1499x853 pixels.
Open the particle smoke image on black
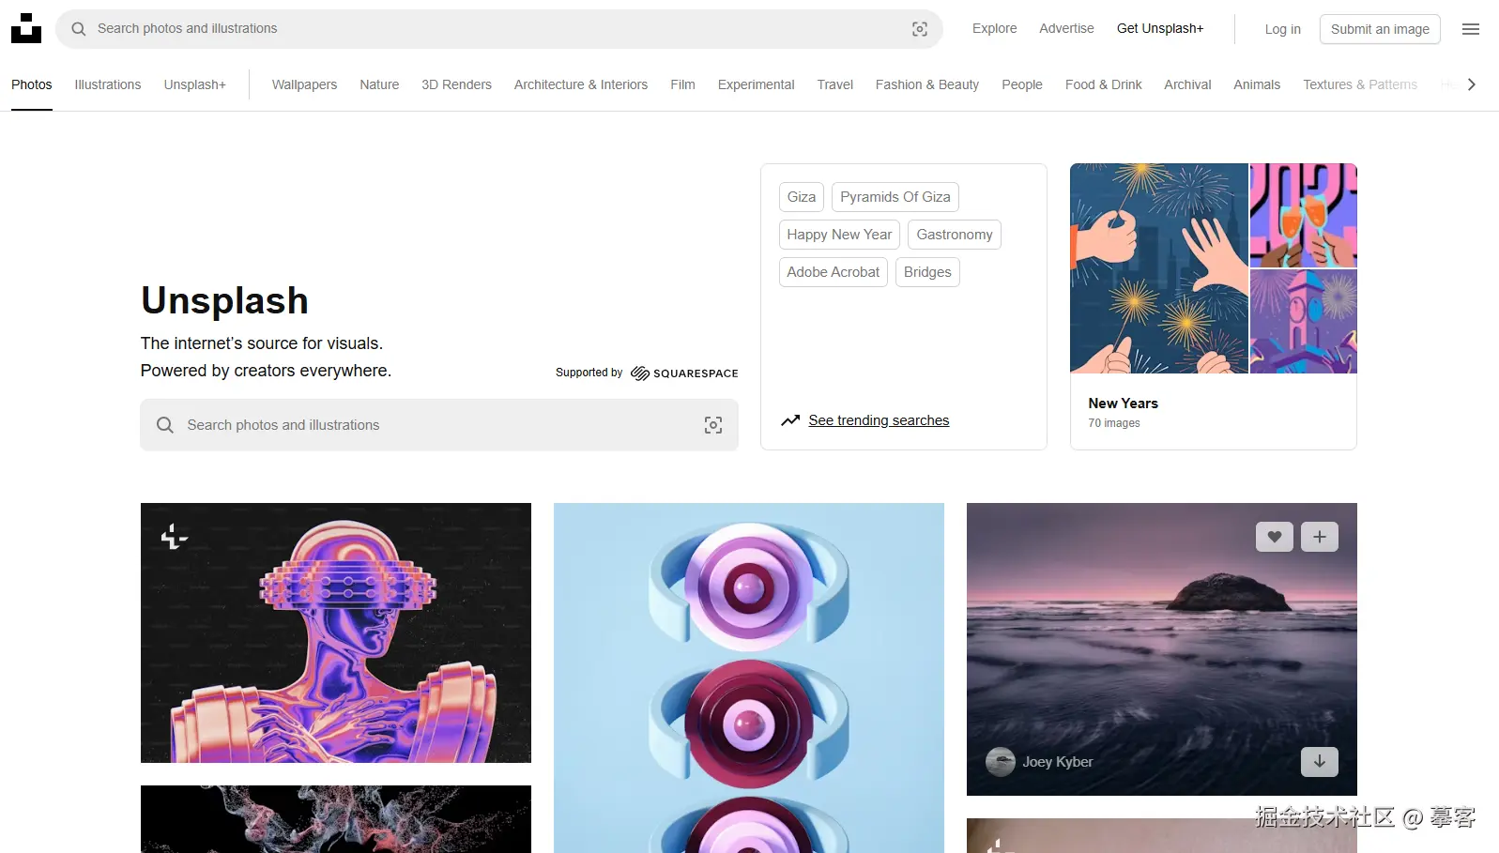pos(336,819)
